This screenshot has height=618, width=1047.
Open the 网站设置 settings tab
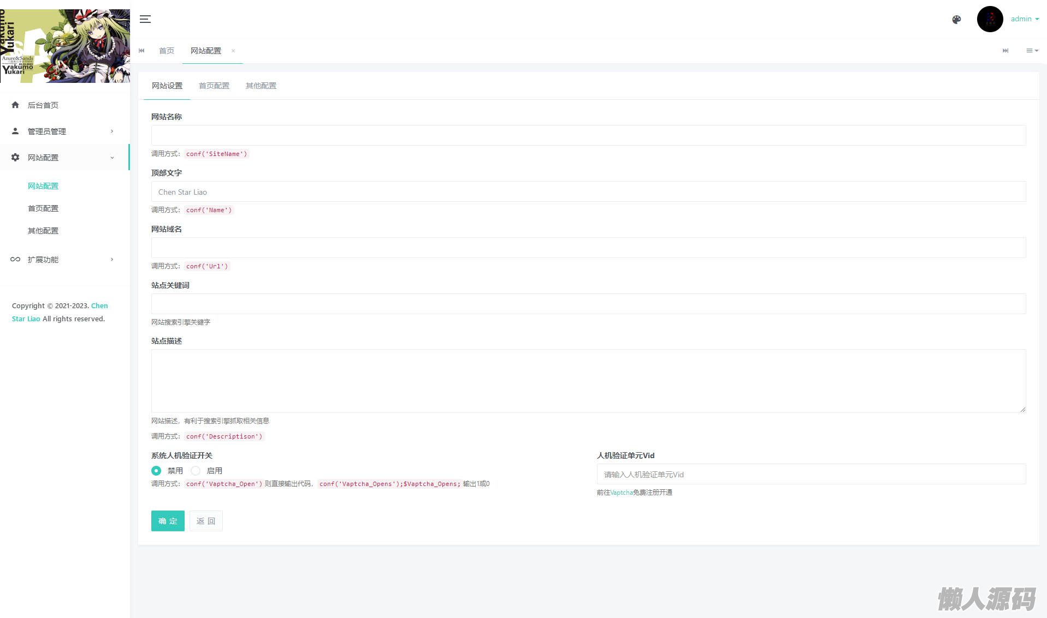click(x=167, y=86)
